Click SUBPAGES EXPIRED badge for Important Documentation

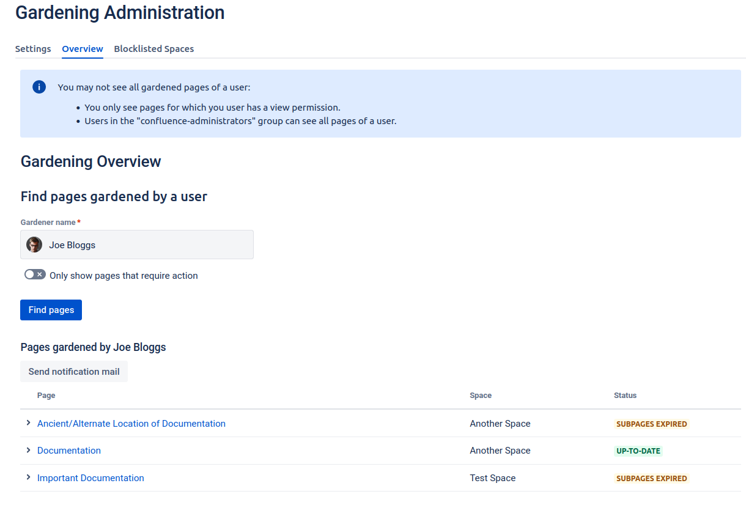pos(651,479)
